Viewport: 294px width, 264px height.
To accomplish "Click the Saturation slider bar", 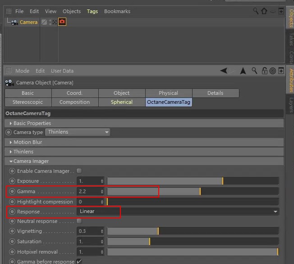I will [x=193, y=241].
